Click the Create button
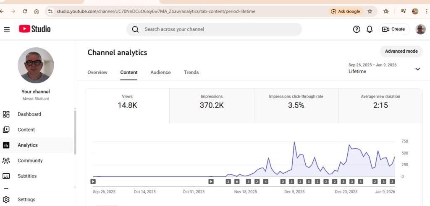 (x=394, y=29)
